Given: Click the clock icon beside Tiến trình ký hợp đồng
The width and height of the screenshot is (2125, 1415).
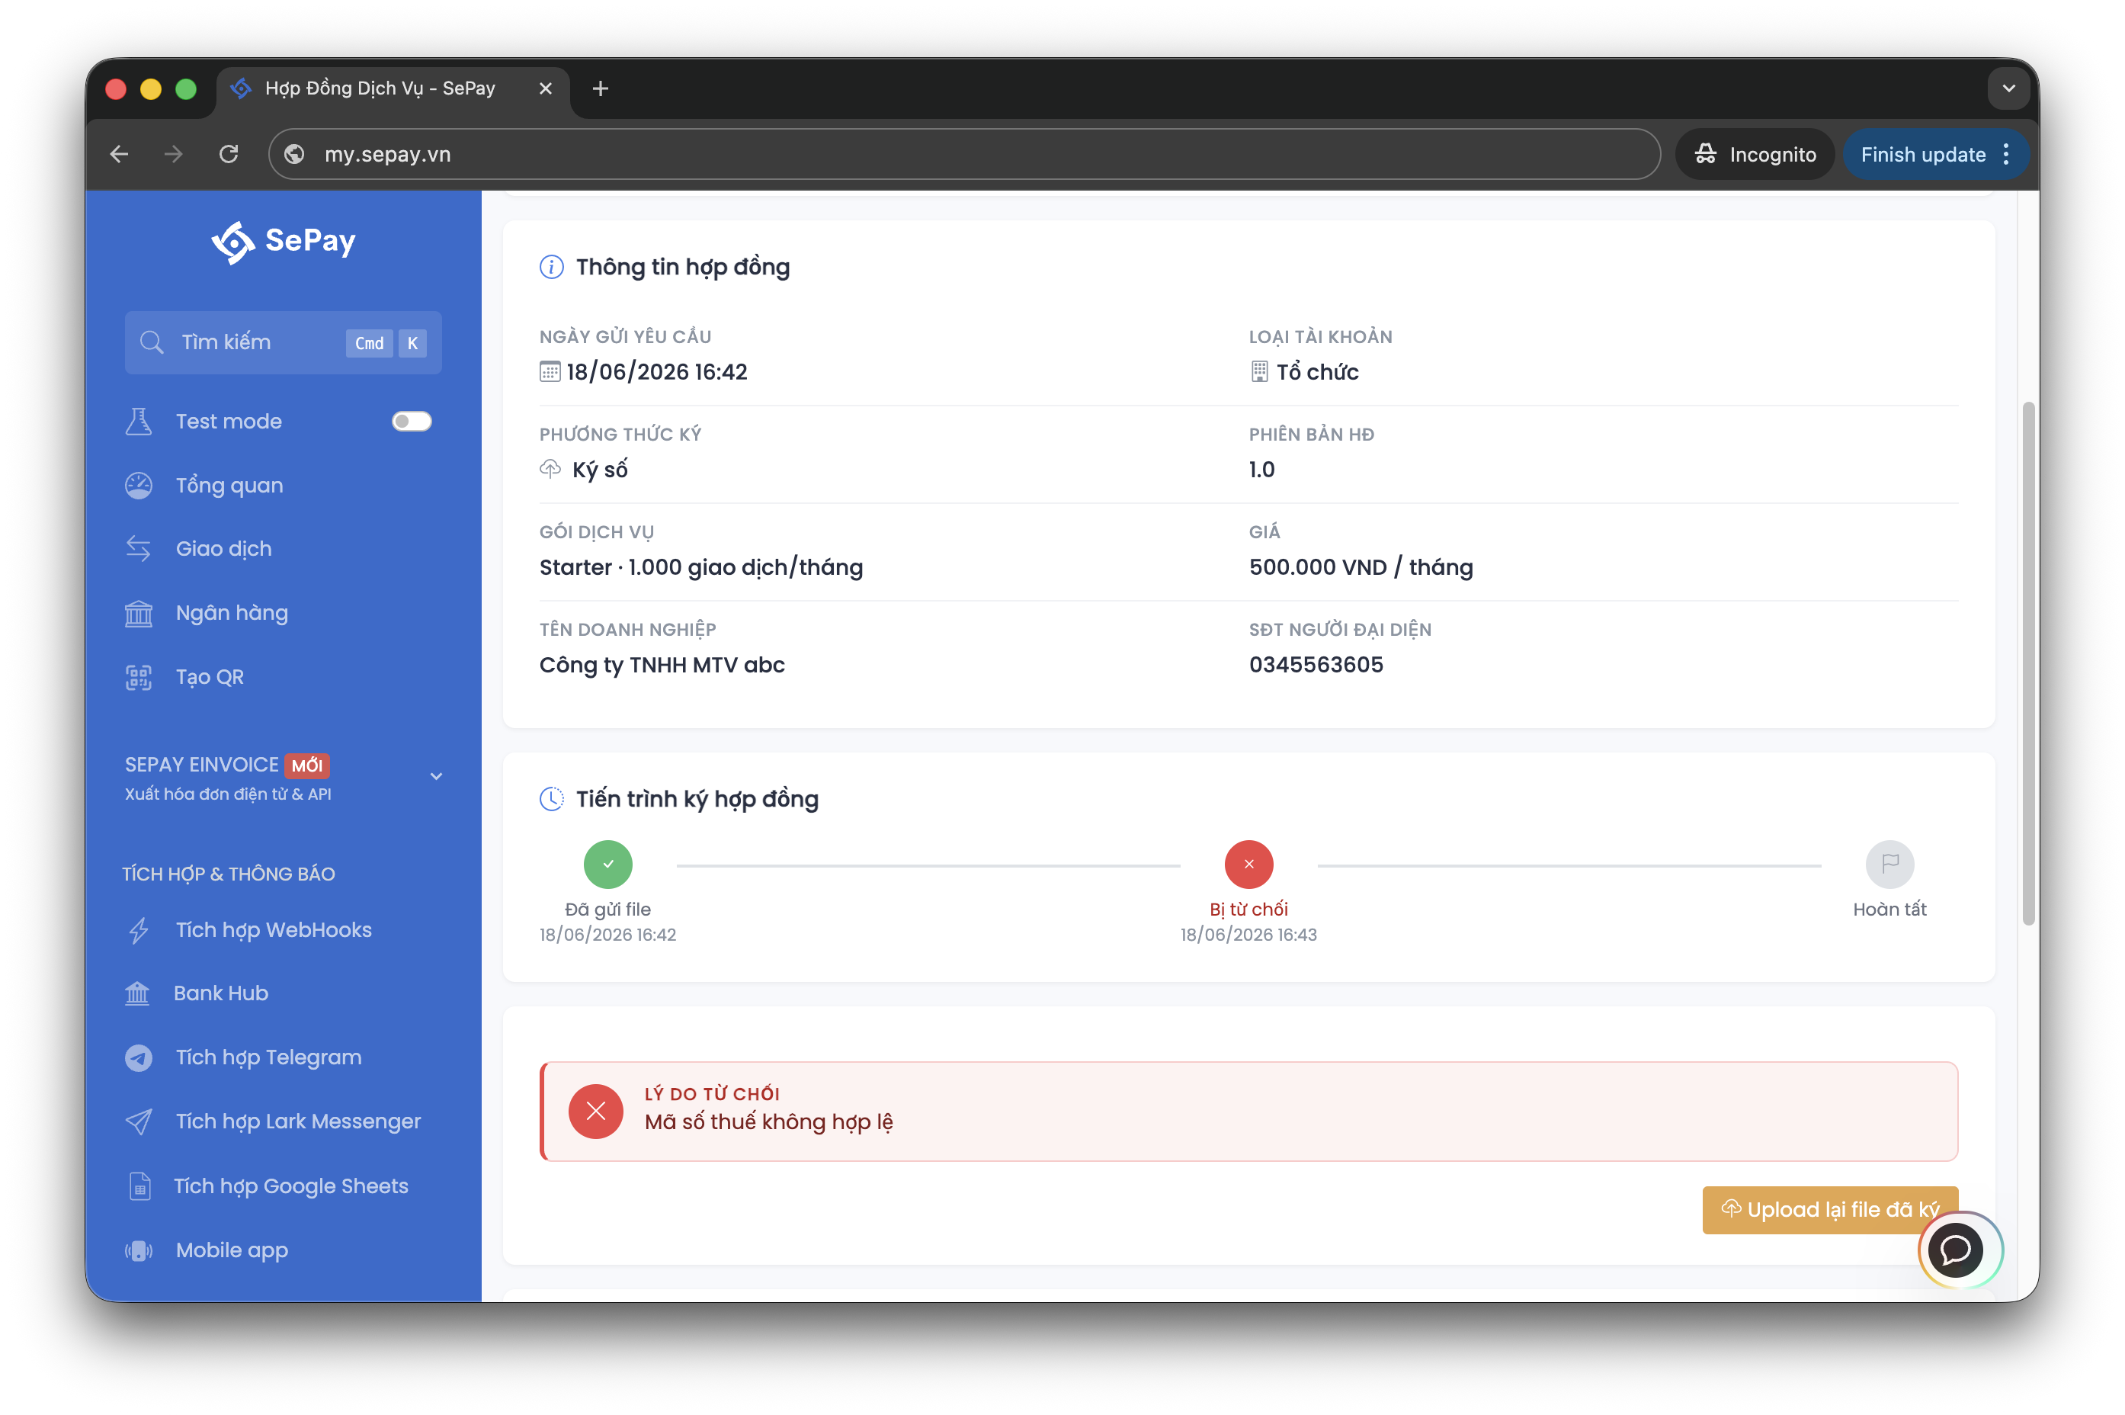Looking at the screenshot, I should pyautogui.click(x=551, y=799).
